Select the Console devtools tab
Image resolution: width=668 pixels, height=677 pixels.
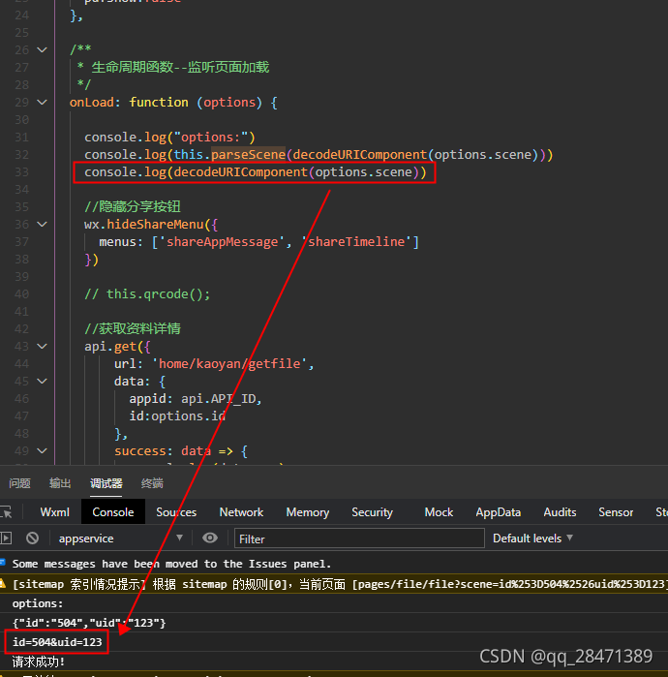click(113, 512)
